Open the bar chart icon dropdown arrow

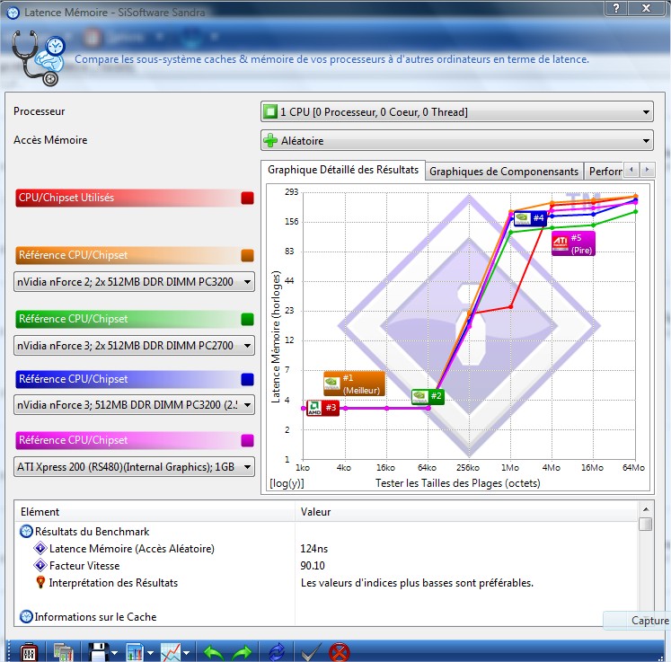click(150, 653)
